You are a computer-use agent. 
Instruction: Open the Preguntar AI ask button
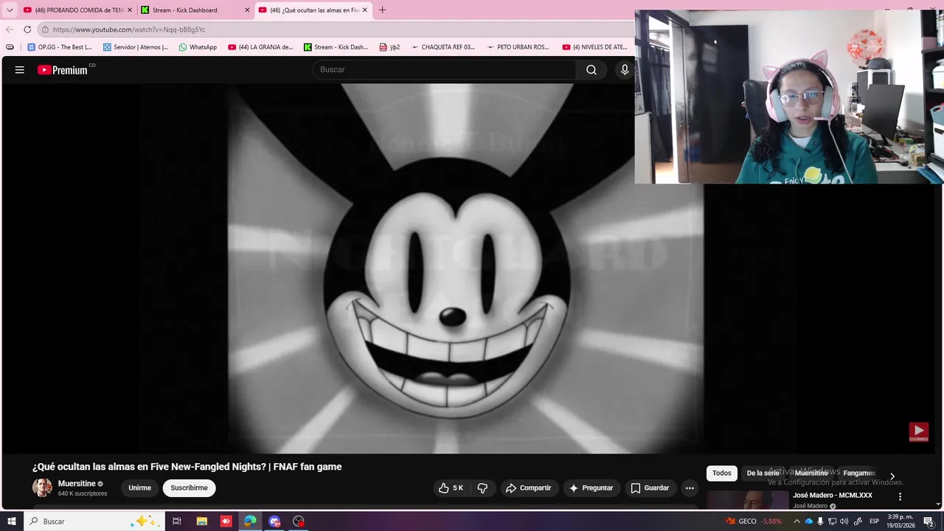tap(591, 488)
